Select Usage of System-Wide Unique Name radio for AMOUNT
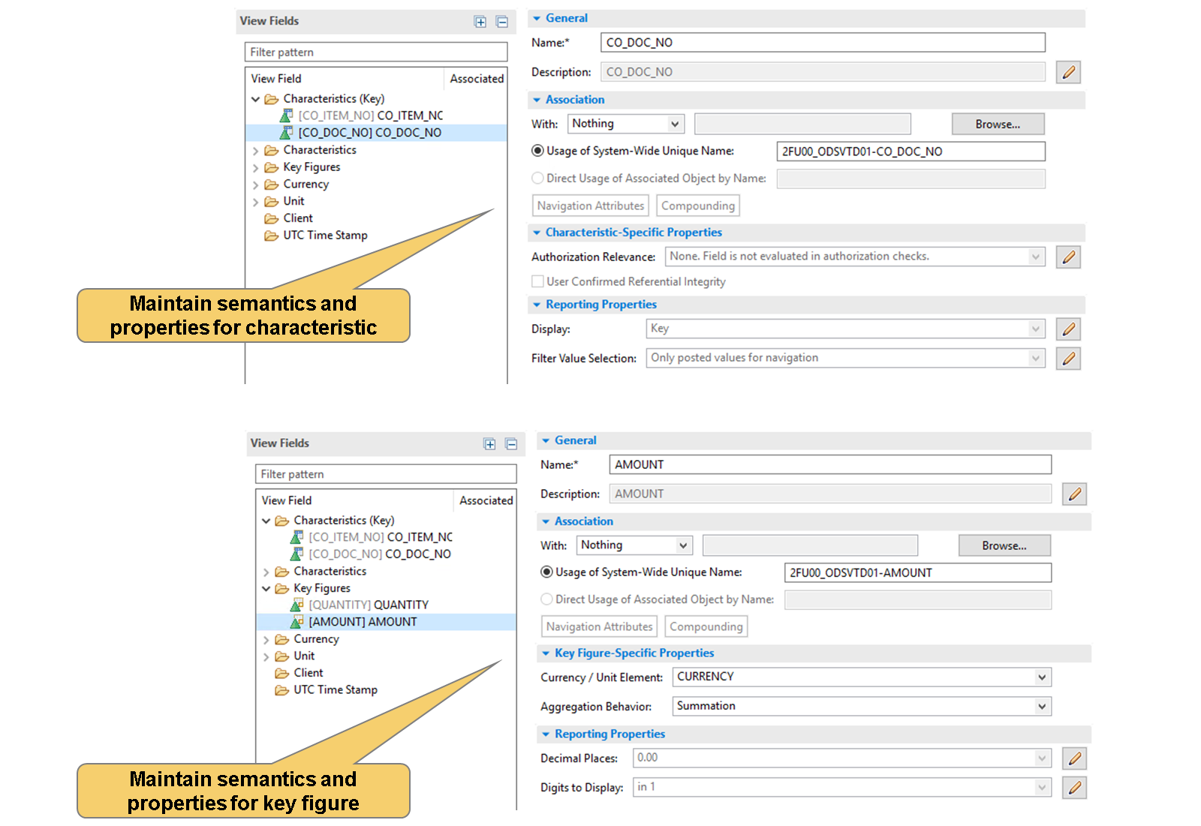The height and width of the screenshot is (826, 1201). pos(547,572)
